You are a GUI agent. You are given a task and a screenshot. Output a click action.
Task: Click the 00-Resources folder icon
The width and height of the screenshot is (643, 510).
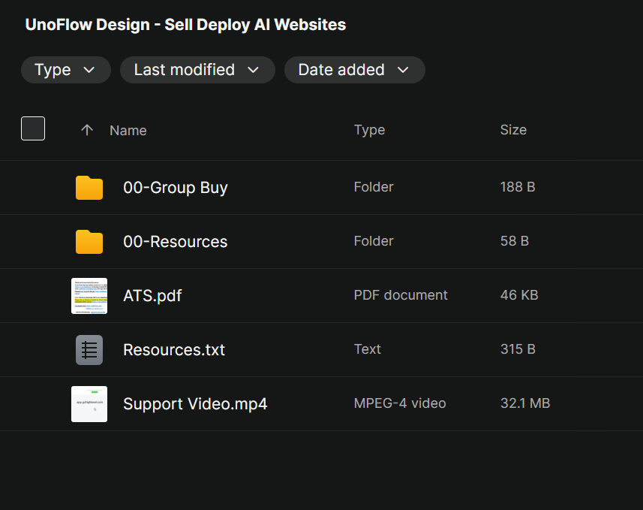89,241
